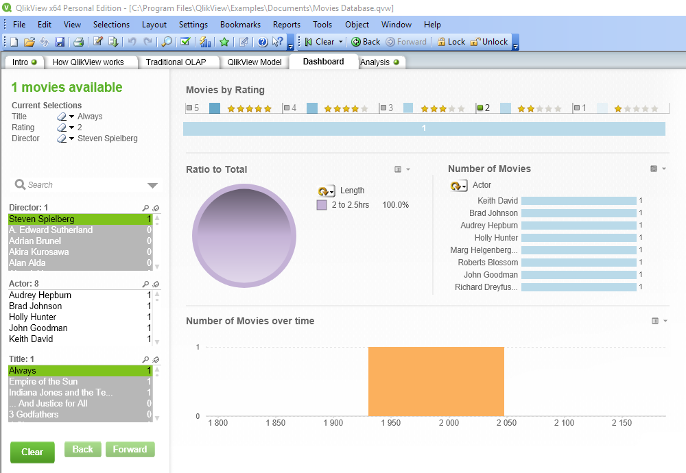
Task: Expand standard toolbar overflow options arrow
Action: pos(290,47)
